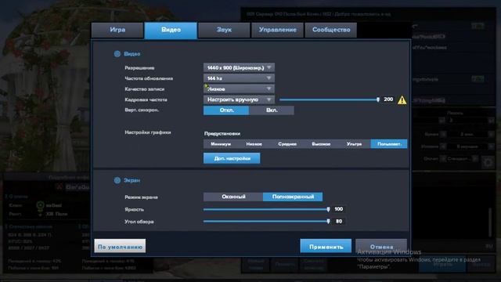Click the yellow warning triangle icon
This screenshot has width=501, height=282.
(x=402, y=100)
